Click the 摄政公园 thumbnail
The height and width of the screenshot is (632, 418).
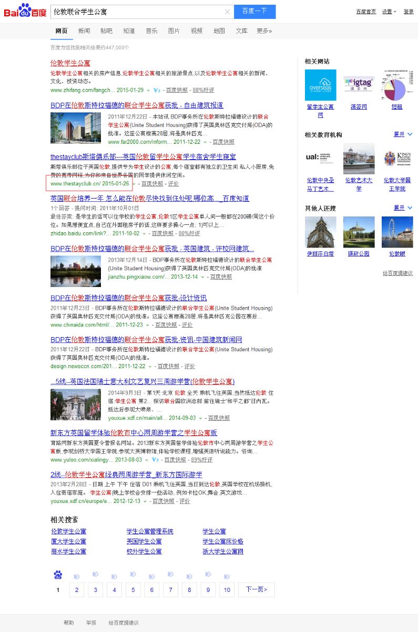pyautogui.click(x=359, y=232)
